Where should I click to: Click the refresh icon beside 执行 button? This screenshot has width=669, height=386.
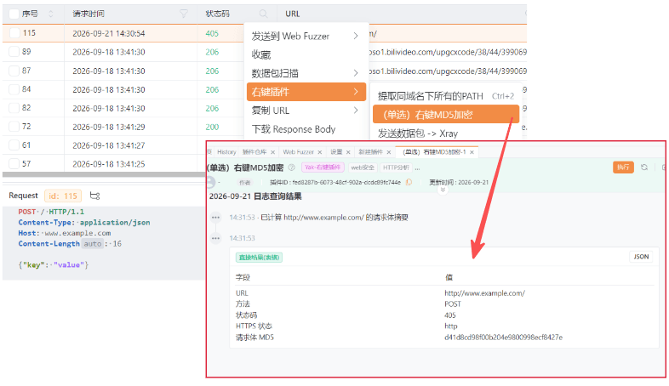coord(644,167)
